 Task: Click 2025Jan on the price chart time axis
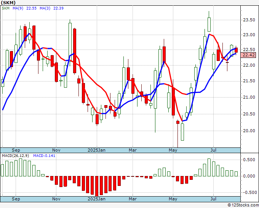point(96,150)
